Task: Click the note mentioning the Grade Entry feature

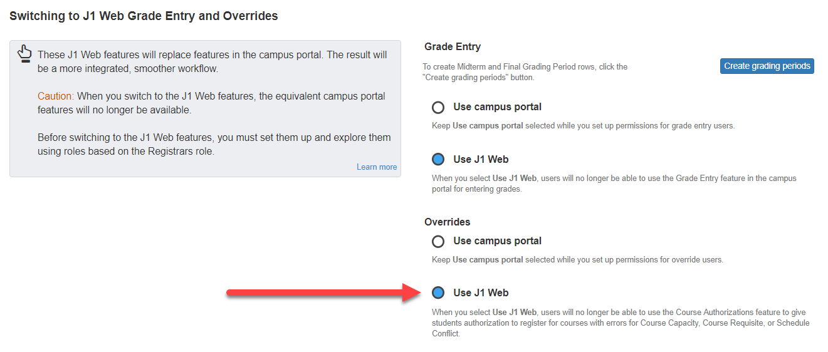Action: click(x=614, y=183)
